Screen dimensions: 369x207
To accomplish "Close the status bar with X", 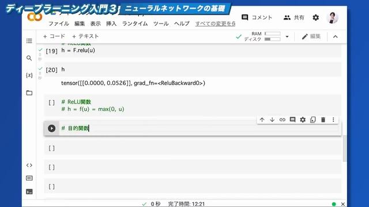I will (343, 204).
